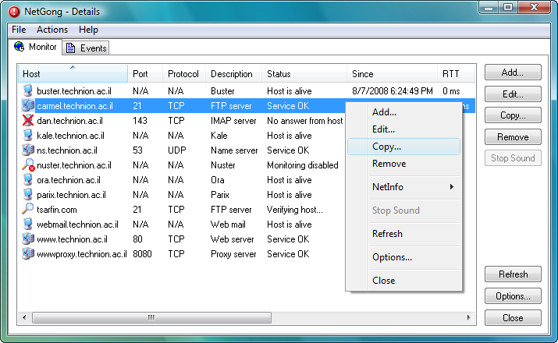558x343 pixels.
Task: Click the UDP protocol cell
Action: pos(177,150)
